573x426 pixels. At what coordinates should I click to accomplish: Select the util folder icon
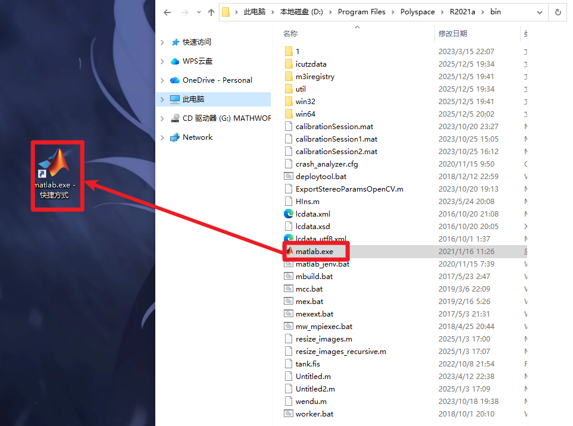coord(289,89)
